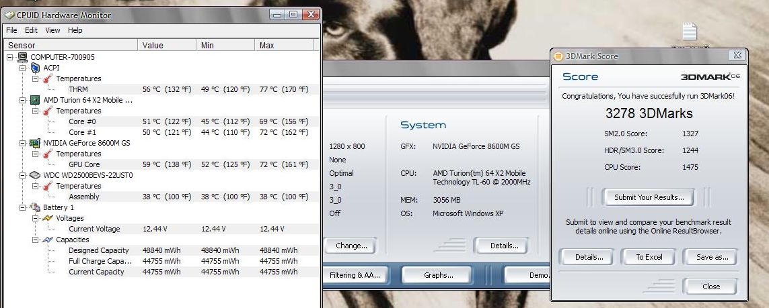Click the Demo button in 3DMark

point(529,275)
